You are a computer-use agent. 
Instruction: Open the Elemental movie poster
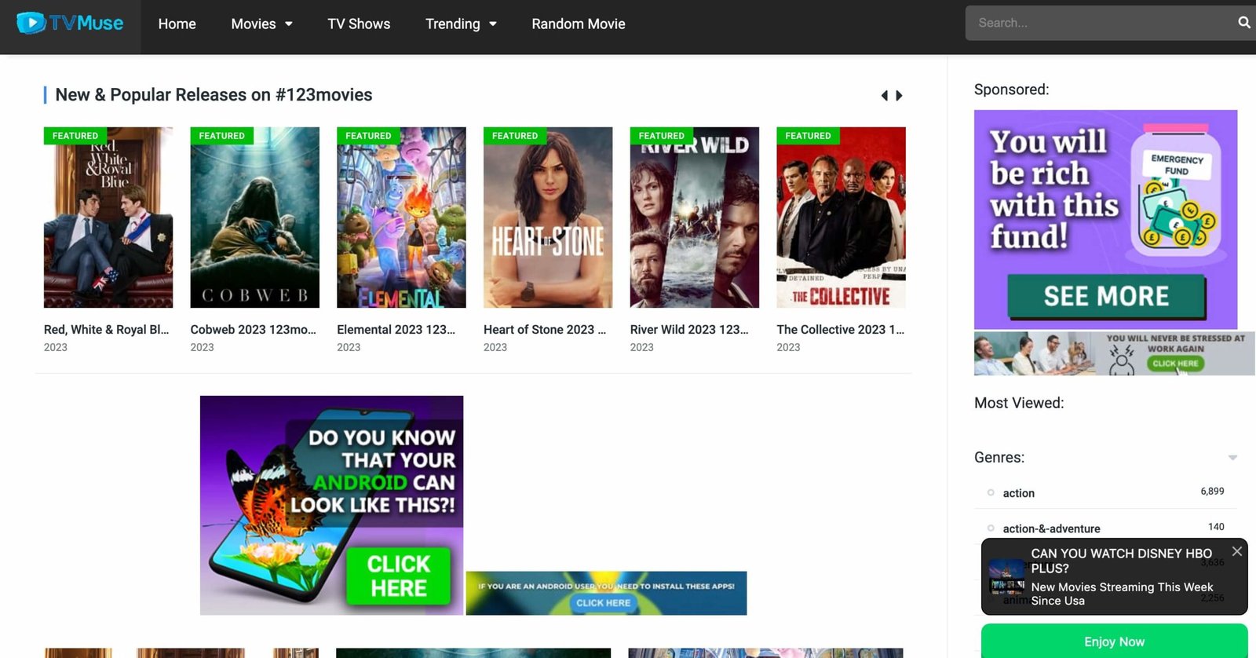coord(401,218)
